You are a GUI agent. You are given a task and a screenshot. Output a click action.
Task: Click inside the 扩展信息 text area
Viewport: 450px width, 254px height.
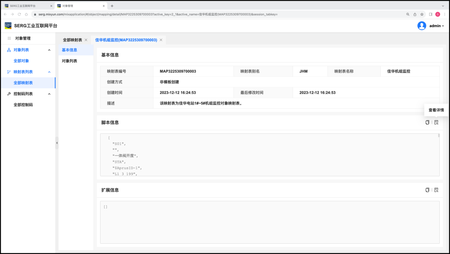(270, 222)
